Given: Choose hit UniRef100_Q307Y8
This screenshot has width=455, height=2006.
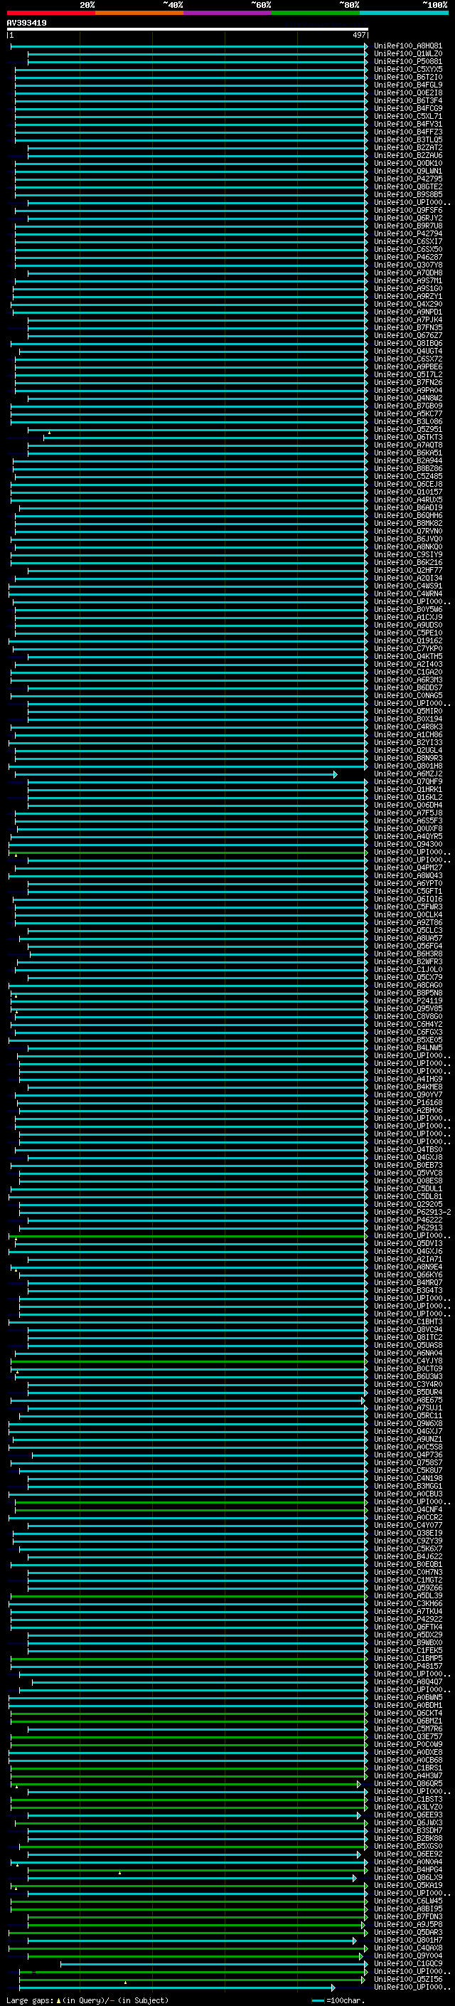Looking at the screenshot, I should click(407, 265).
